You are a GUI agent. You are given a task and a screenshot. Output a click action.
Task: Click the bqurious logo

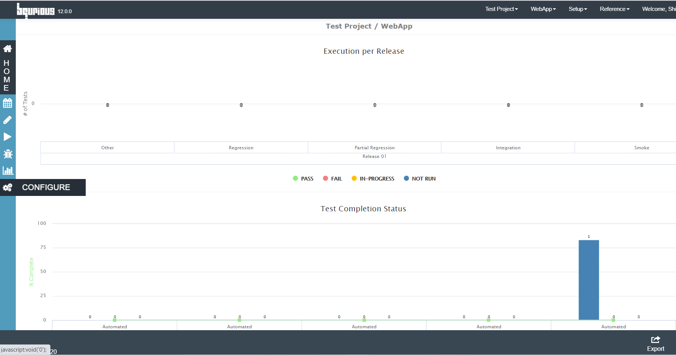[36, 10]
